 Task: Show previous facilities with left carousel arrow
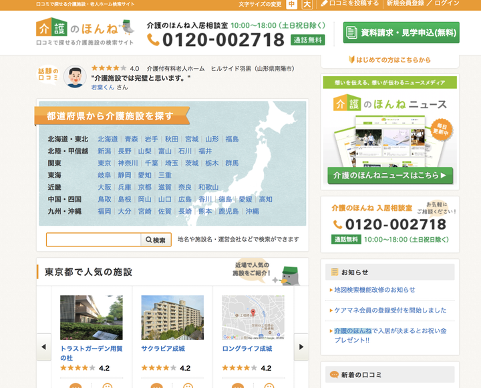click(x=43, y=347)
